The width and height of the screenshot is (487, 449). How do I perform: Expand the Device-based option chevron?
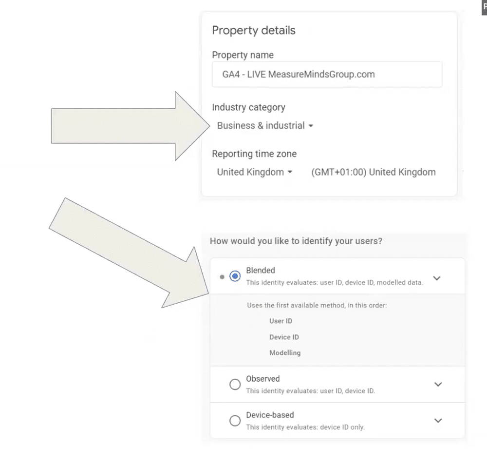(x=438, y=420)
